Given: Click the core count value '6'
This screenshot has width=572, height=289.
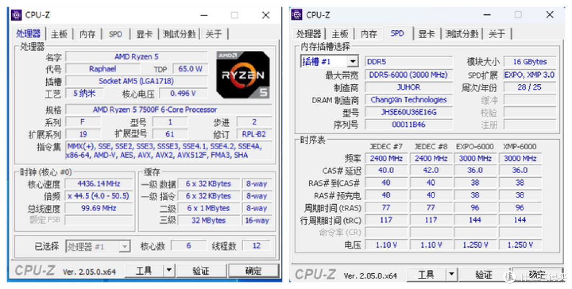Looking at the screenshot, I should click(189, 246).
